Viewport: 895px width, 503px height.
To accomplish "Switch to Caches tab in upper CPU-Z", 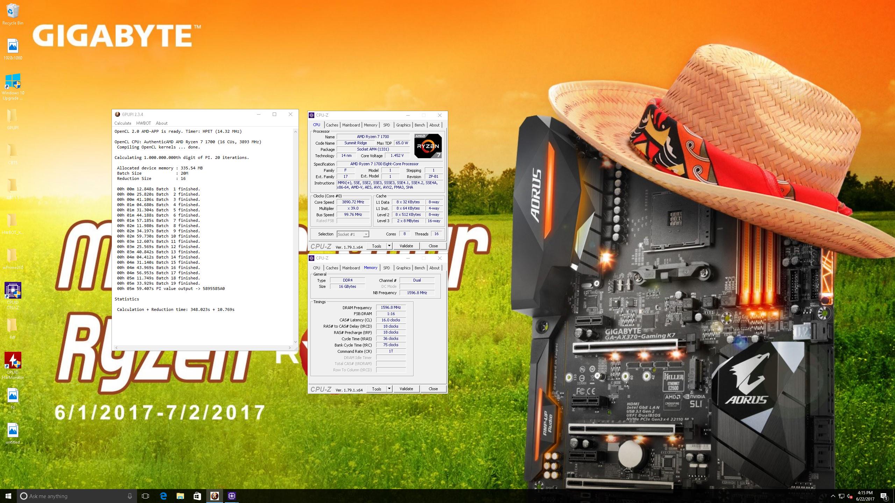I will point(332,125).
